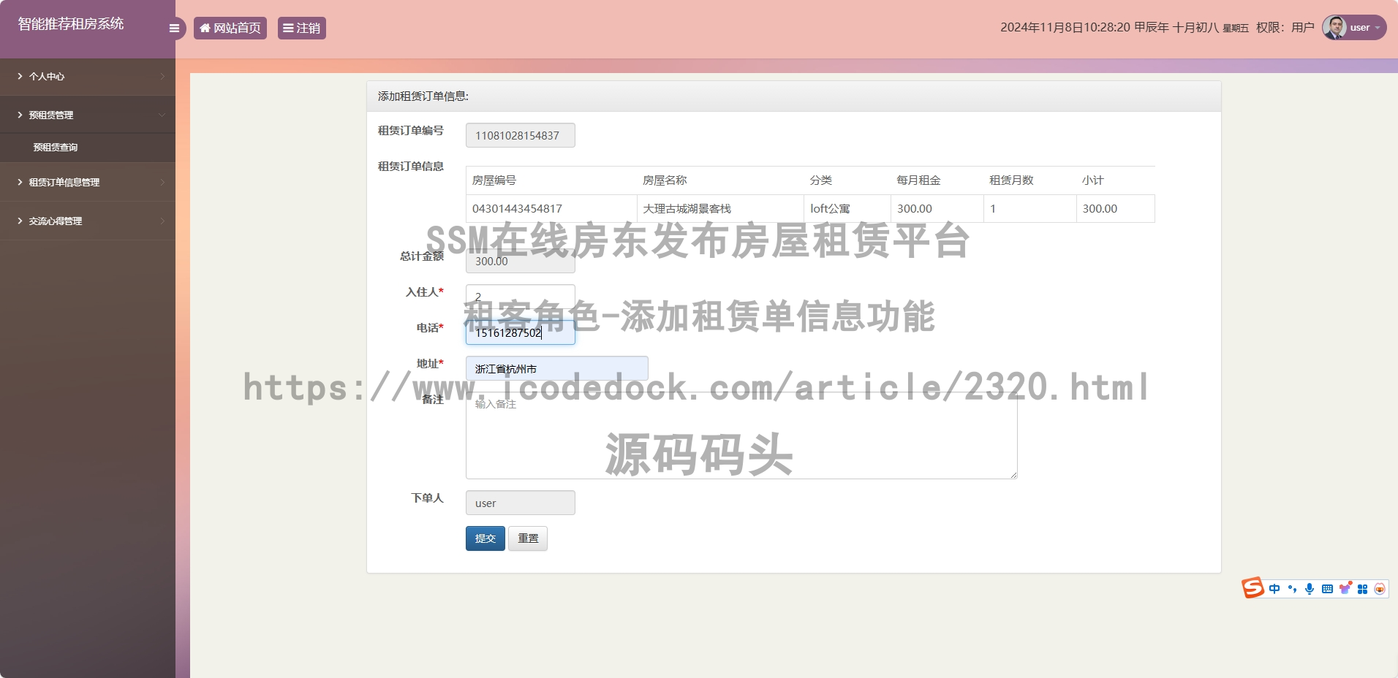1398x678 pixels.
Task: Toggle Sogou punctuation mode icon
Action: [x=1292, y=589]
